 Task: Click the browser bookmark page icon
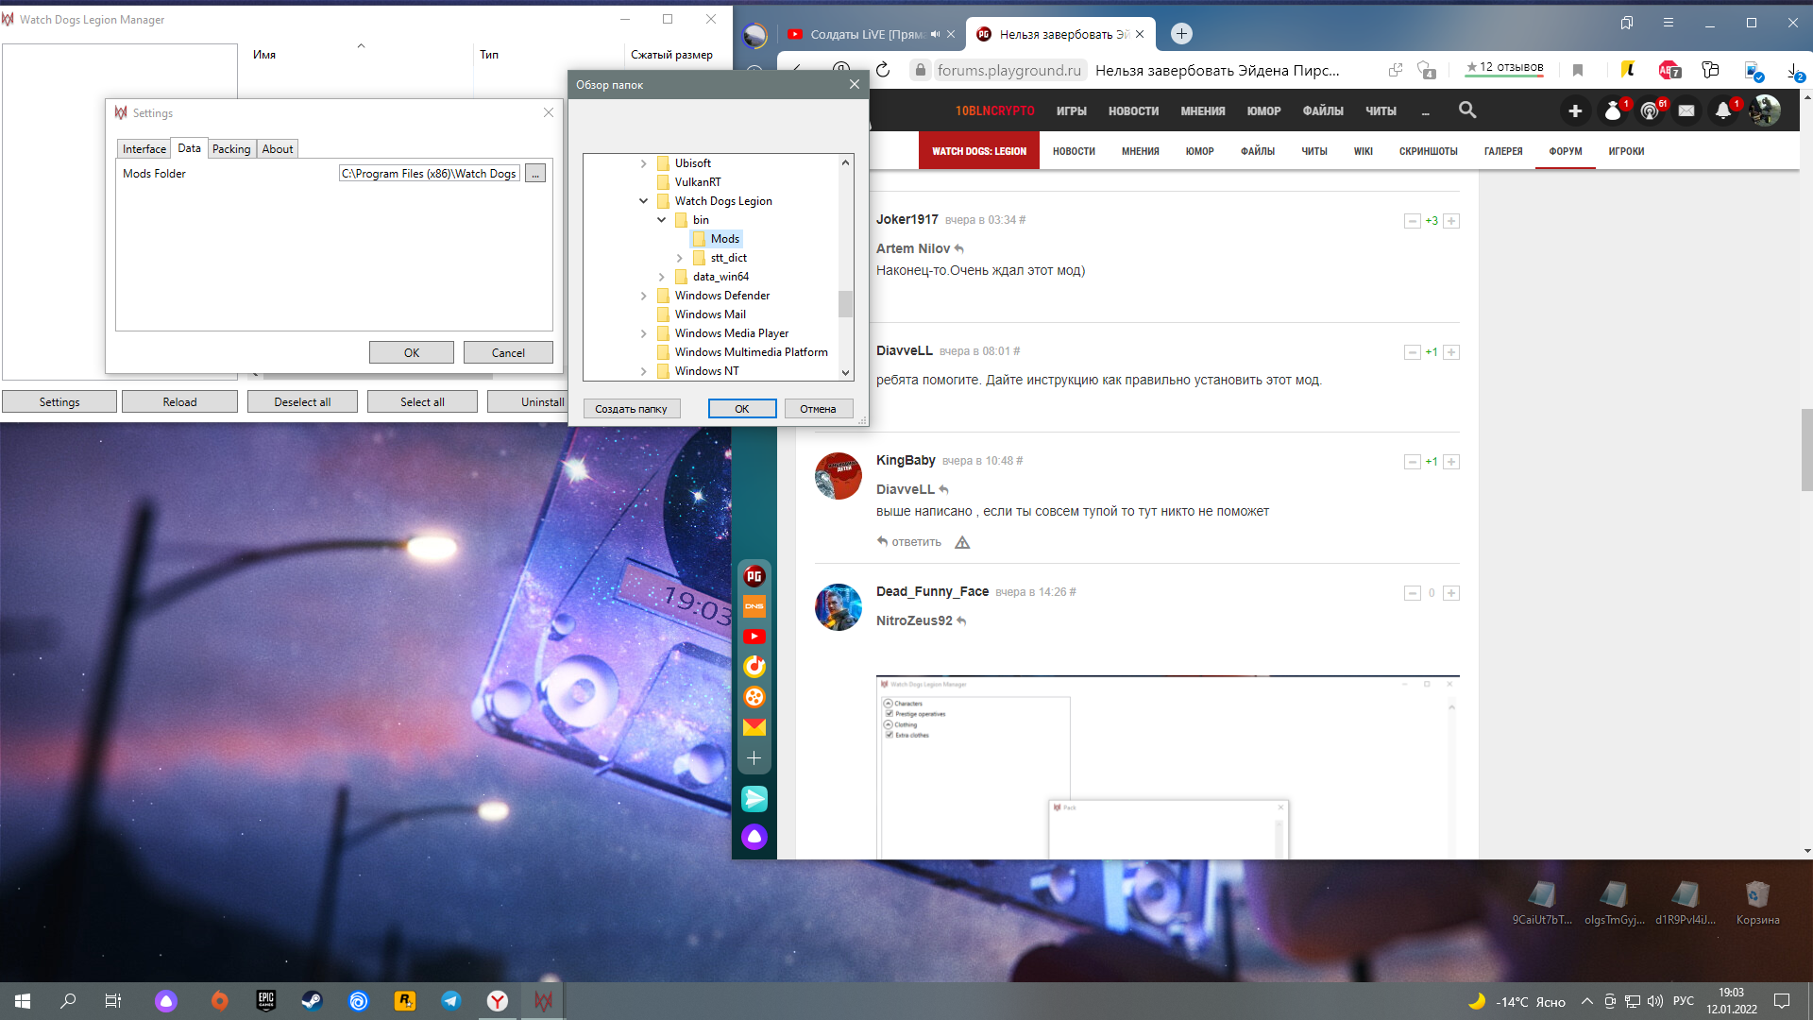click(1577, 70)
